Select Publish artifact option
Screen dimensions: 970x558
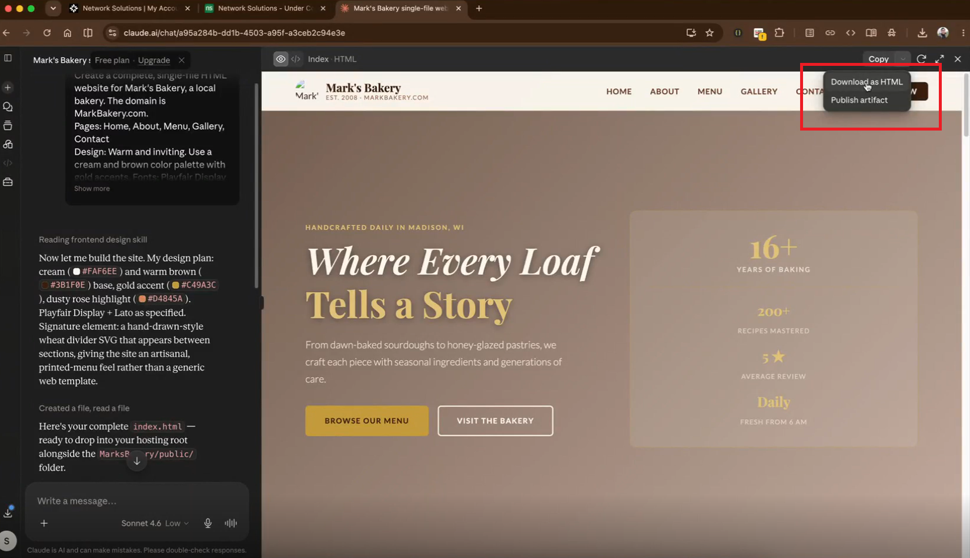pyautogui.click(x=859, y=100)
